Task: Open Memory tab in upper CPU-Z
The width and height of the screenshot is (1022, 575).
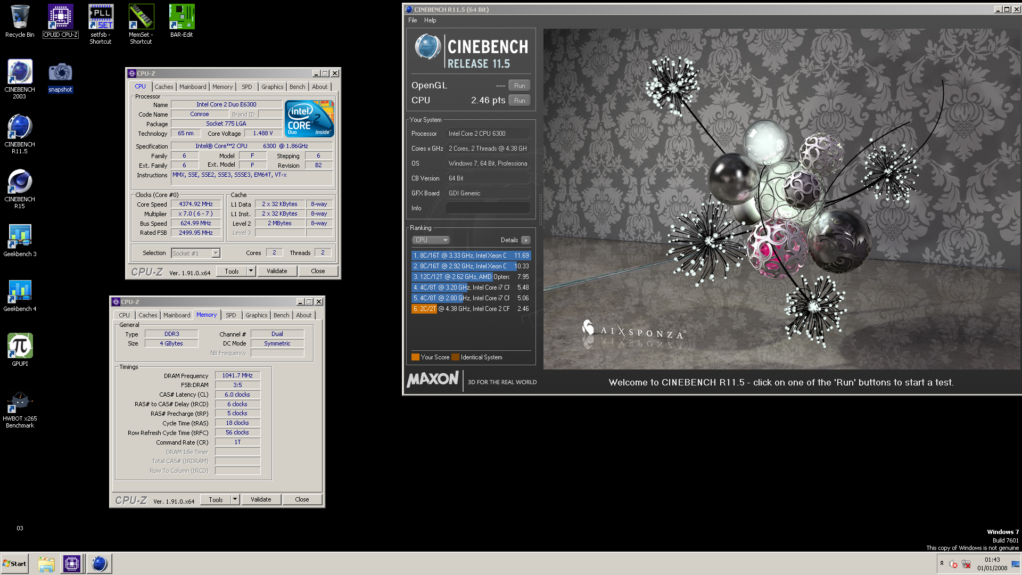Action: 222,87
